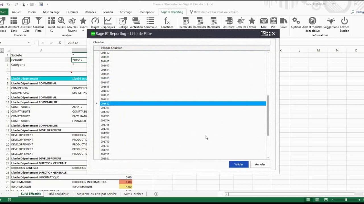Open the Développeur ribbon tab

(146, 12)
